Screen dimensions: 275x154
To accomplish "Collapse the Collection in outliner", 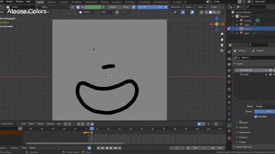I will (x=233, y=16).
